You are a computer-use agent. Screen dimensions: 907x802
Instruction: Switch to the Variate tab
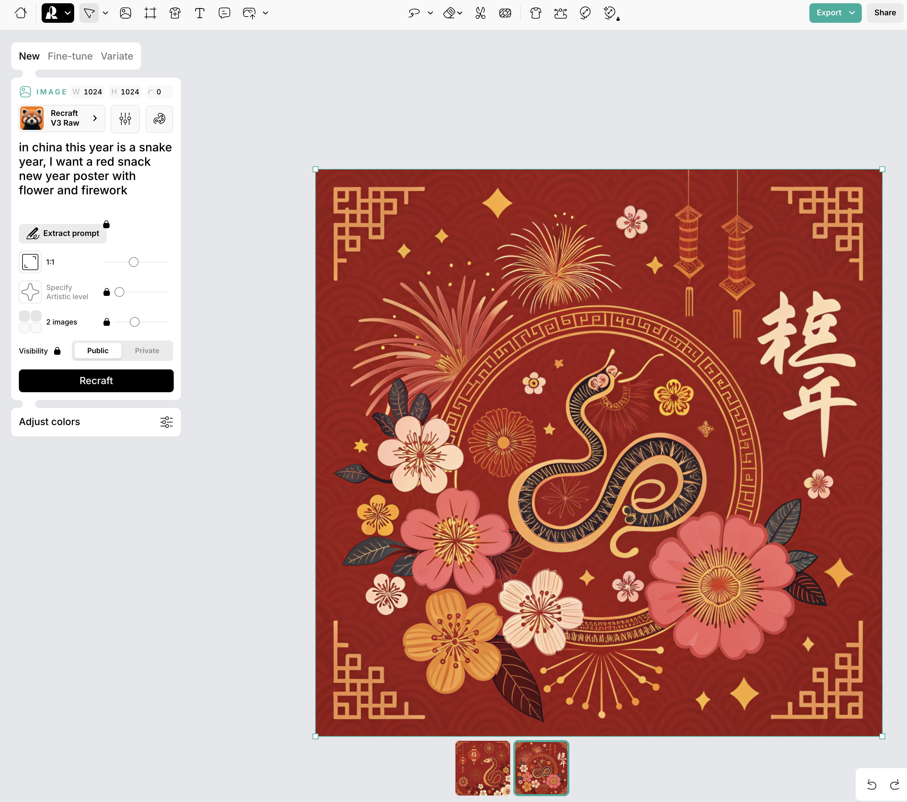click(117, 56)
